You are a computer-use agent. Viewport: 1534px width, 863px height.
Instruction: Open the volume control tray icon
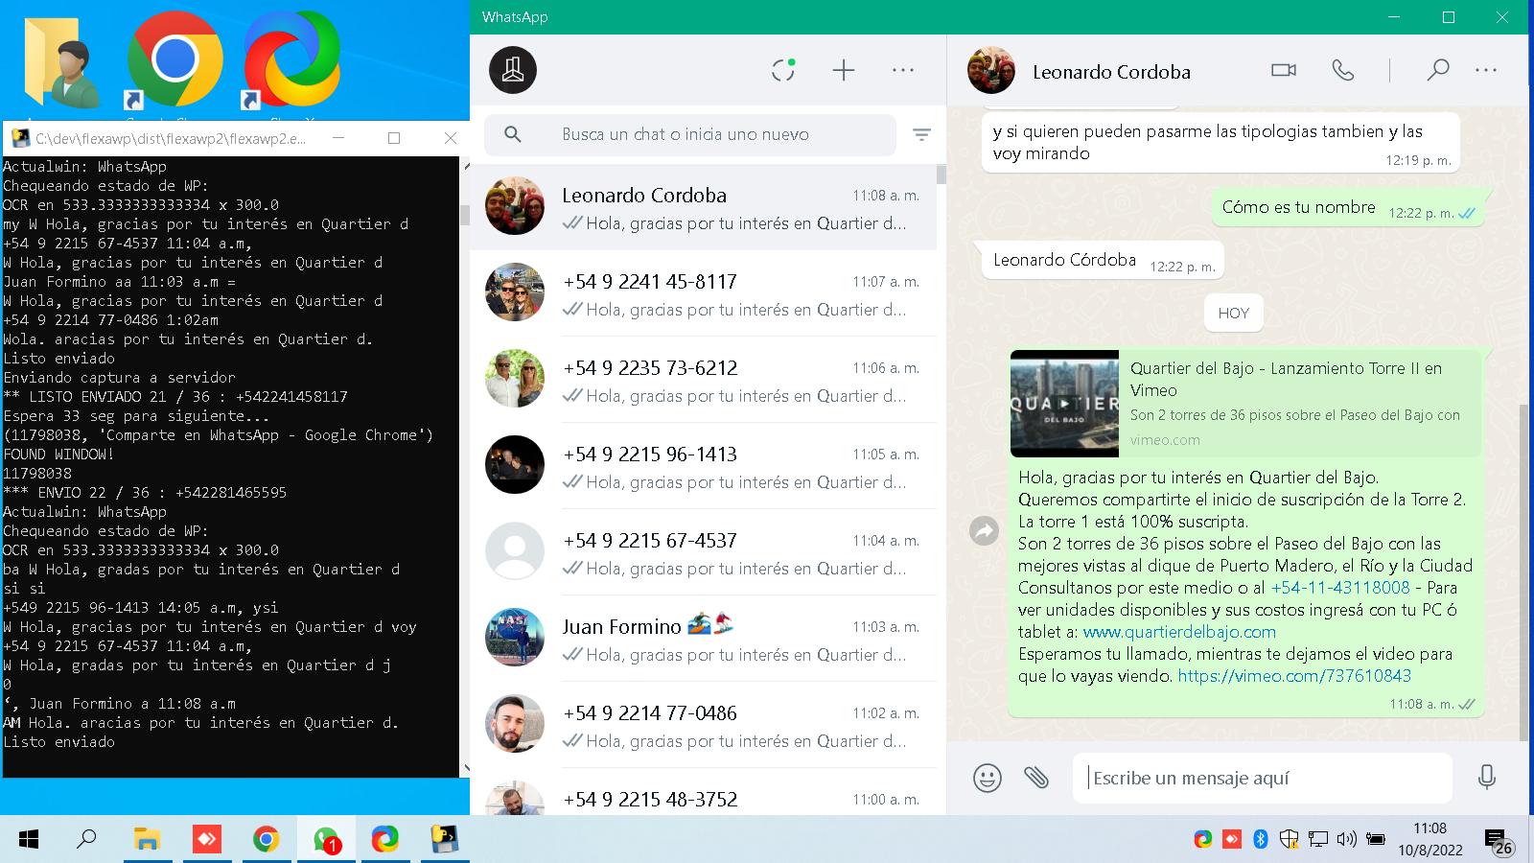(x=1346, y=840)
